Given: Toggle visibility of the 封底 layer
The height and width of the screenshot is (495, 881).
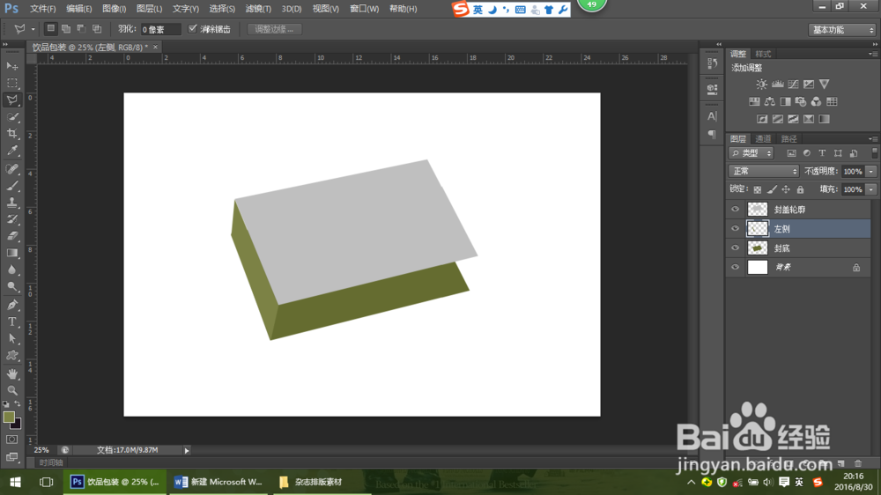Looking at the screenshot, I should (735, 248).
